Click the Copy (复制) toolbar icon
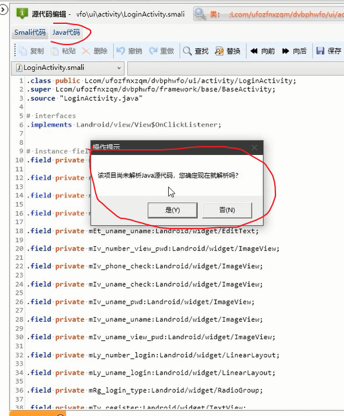 click(23, 51)
